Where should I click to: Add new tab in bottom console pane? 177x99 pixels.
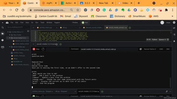click(x=102, y=92)
